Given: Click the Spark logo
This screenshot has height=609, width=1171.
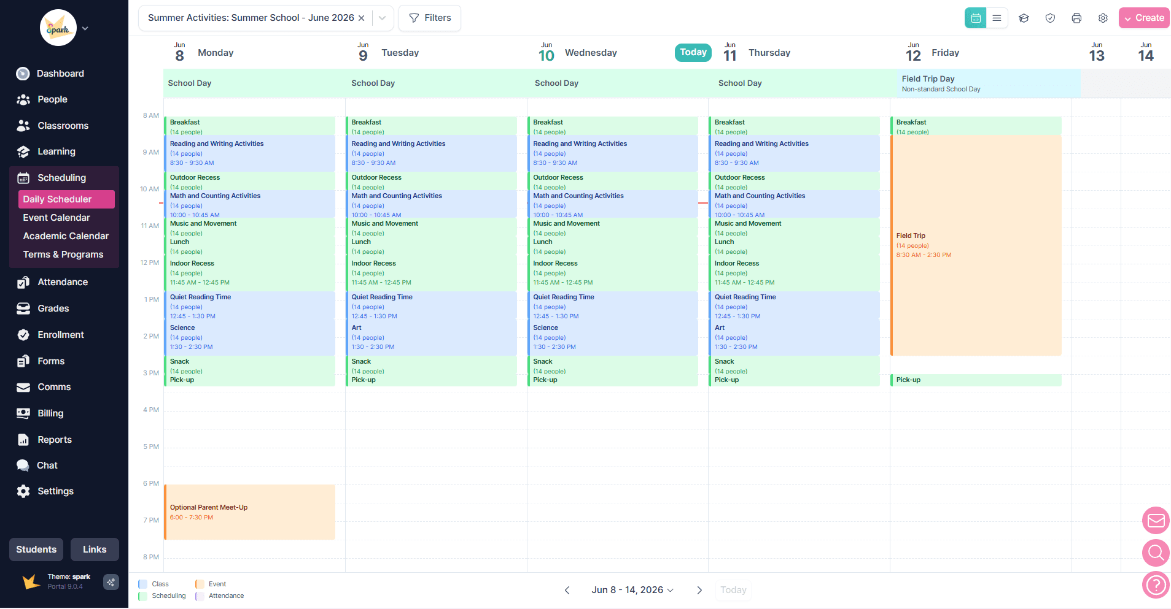Looking at the screenshot, I should point(58,28).
